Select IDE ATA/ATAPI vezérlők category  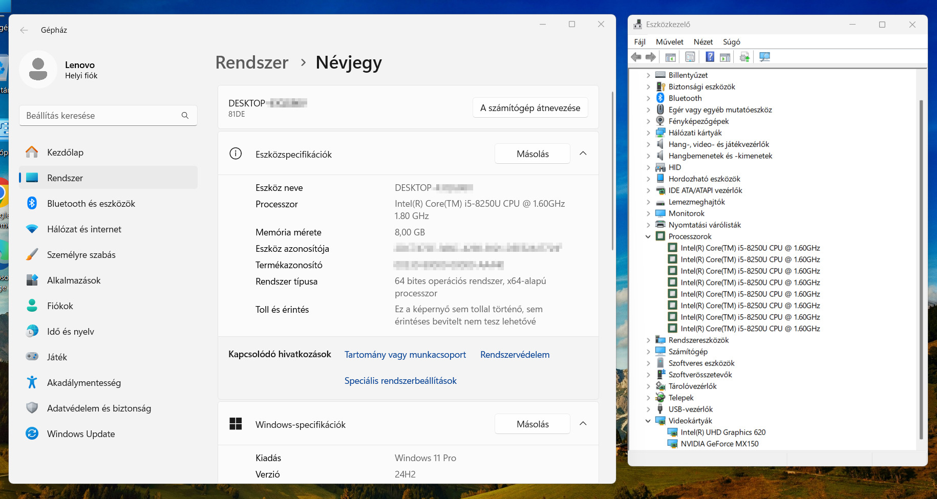705,190
